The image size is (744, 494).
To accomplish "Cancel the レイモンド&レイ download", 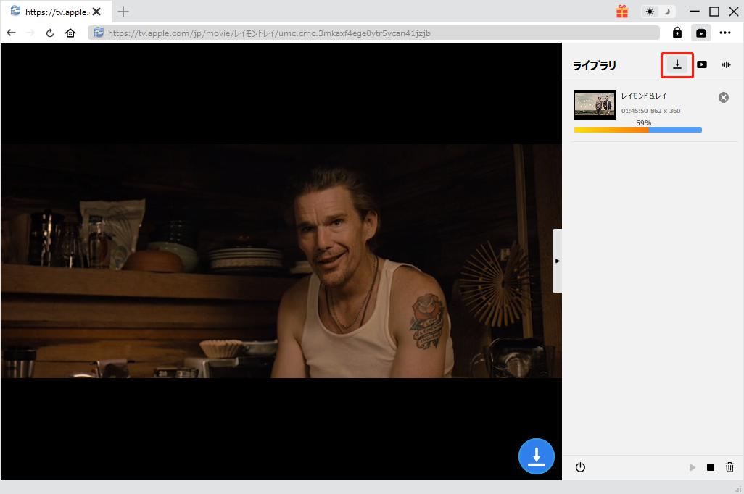I will 724,97.
